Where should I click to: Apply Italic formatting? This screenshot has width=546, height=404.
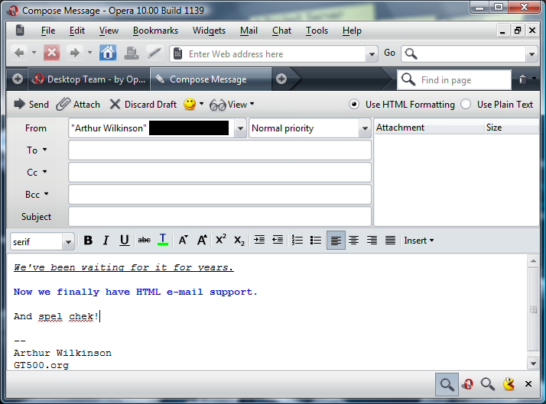(106, 241)
